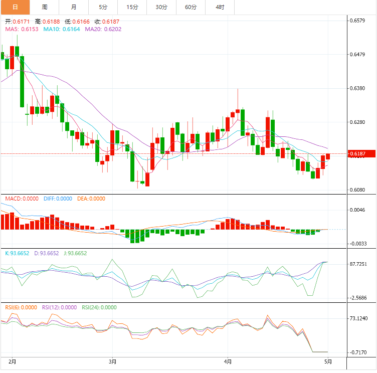
Task: Select the 日 daily timeframe tab
Action: [15, 7]
